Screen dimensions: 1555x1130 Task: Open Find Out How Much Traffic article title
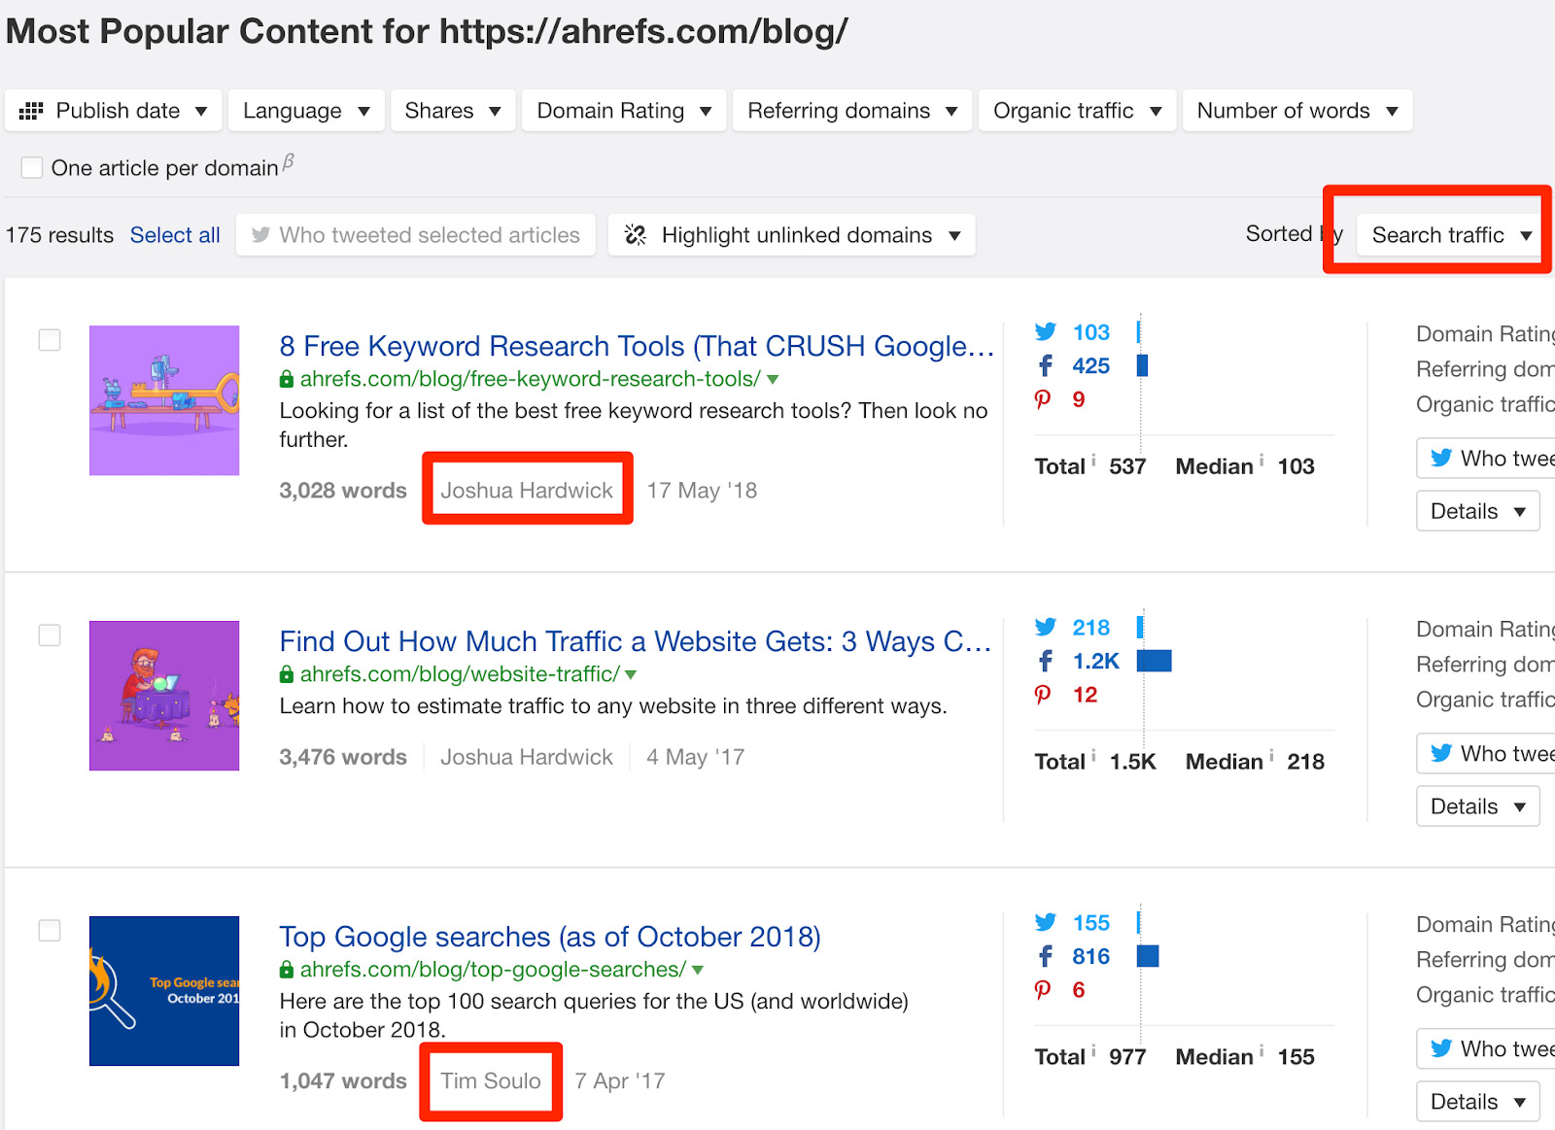point(635,641)
